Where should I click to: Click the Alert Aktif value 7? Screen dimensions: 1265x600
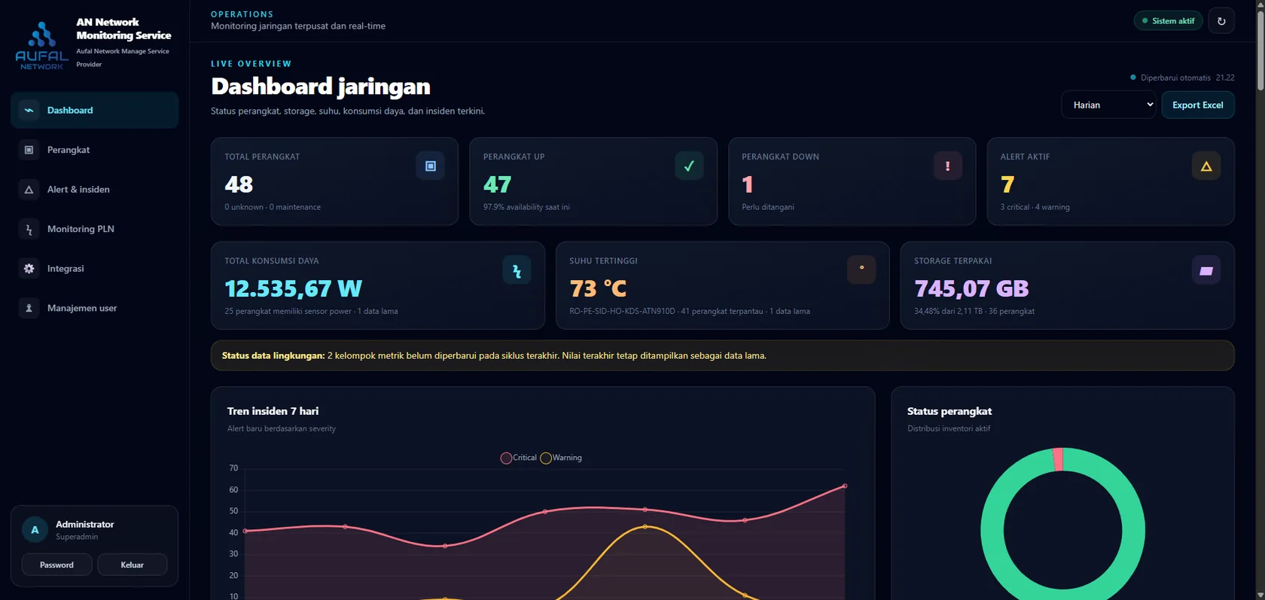pyautogui.click(x=1007, y=184)
